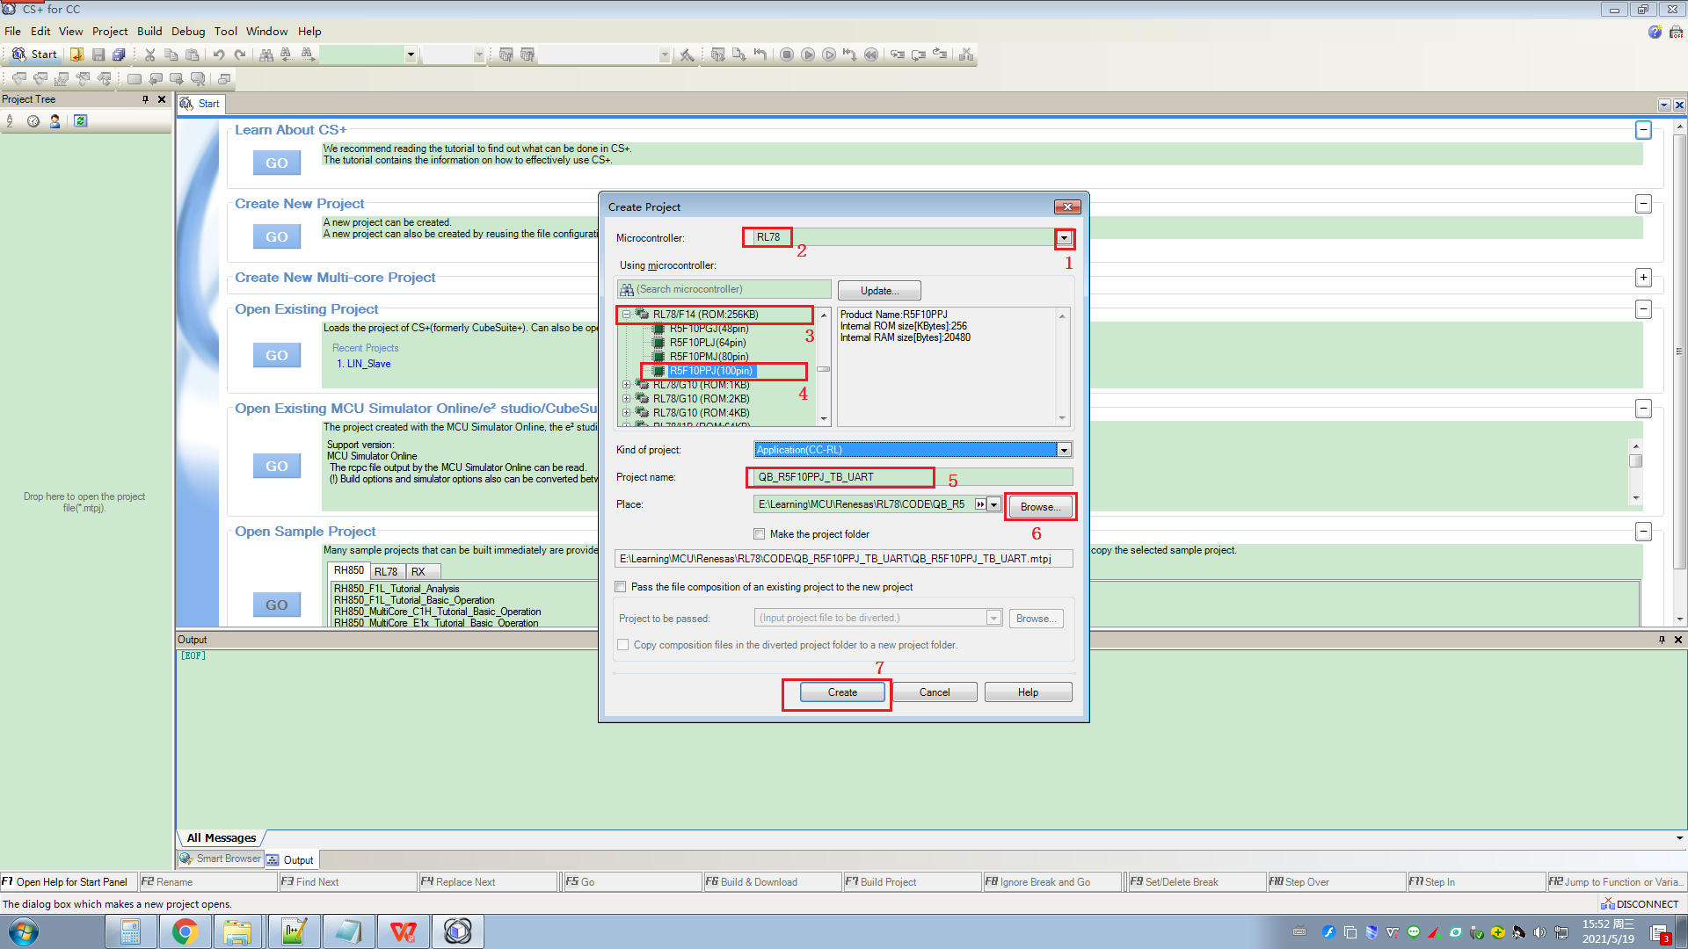Click GO under Learn About CS+
The image size is (1688, 949).
(277, 163)
